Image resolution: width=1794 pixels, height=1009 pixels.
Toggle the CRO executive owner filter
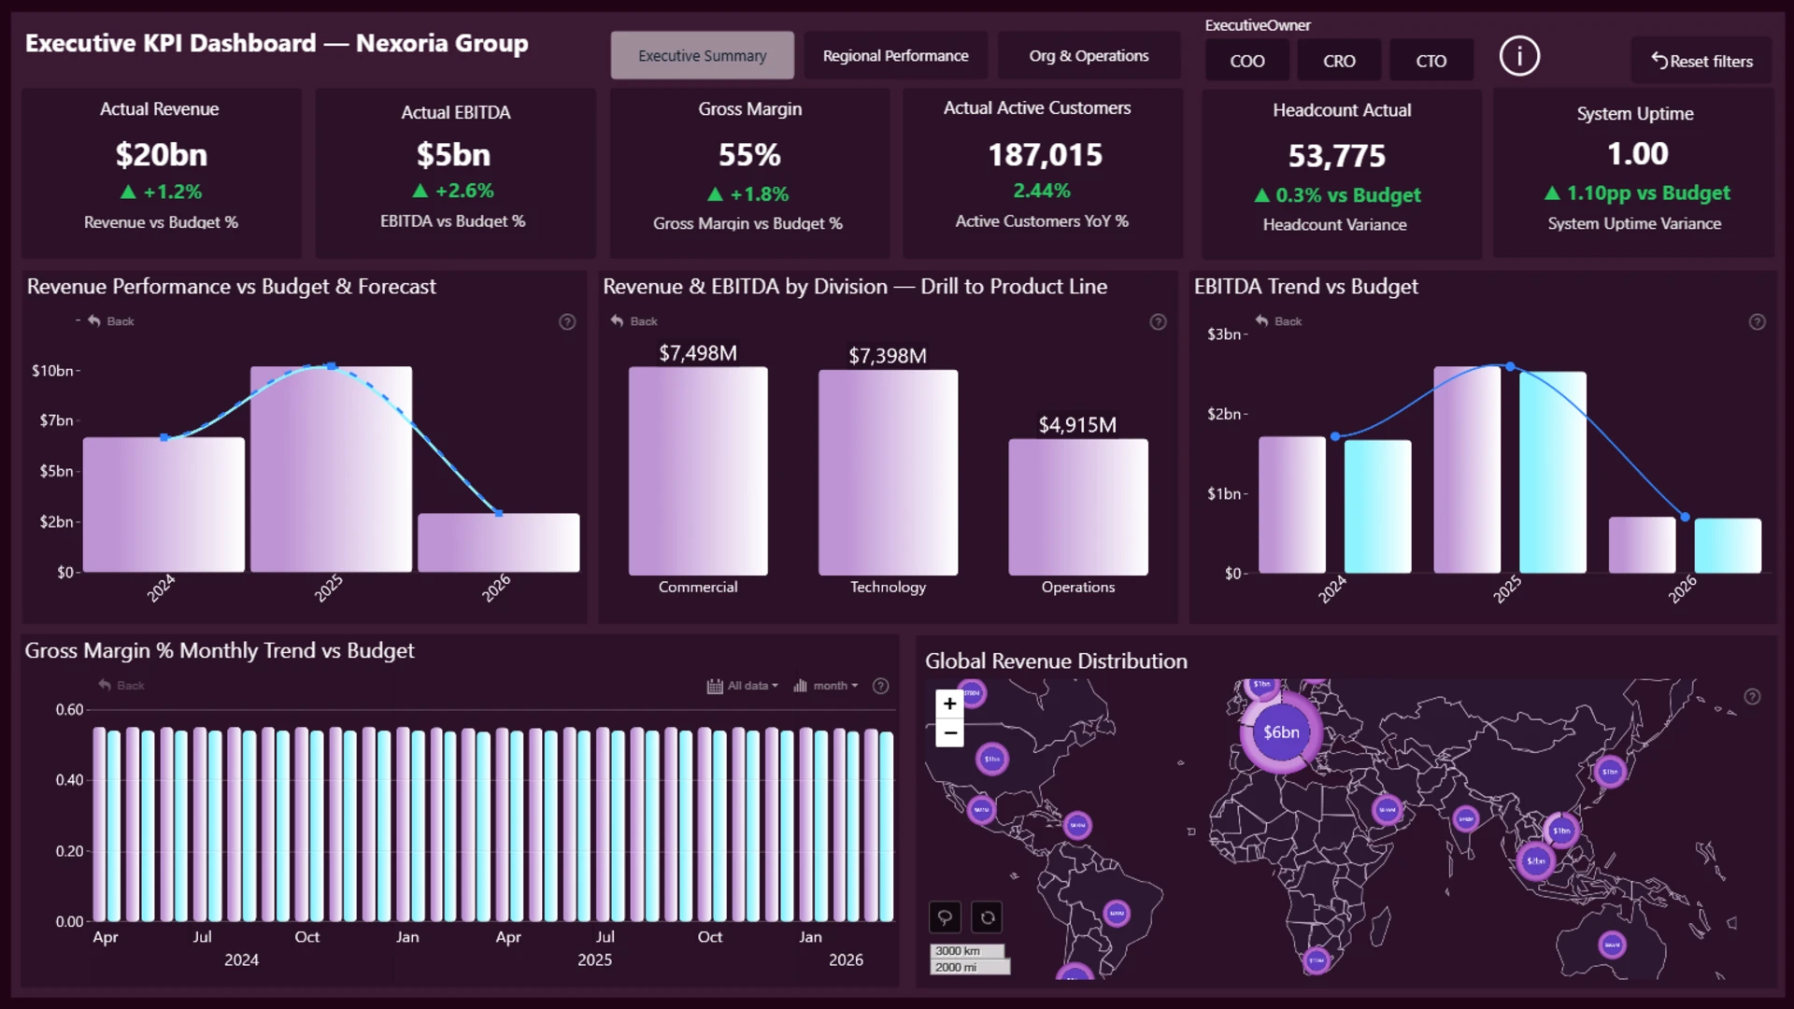pyautogui.click(x=1338, y=61)
